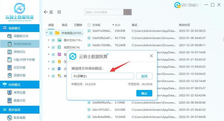Sort by the 大小 column header
Viewport: 224px width, 121px height.
(x=117, y=25)
